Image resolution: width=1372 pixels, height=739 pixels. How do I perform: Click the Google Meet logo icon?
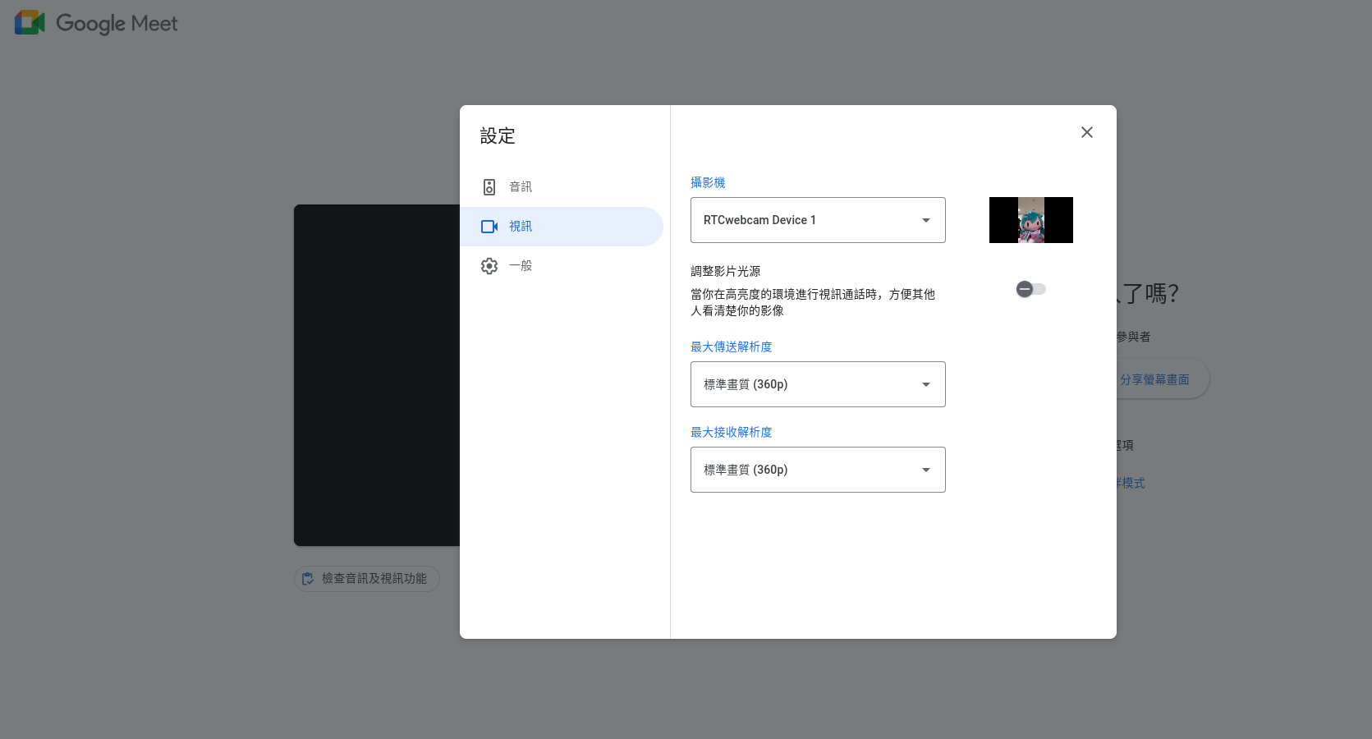(30, 23)
